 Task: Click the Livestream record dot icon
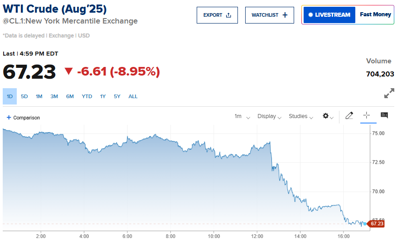(x=310, y=15)
